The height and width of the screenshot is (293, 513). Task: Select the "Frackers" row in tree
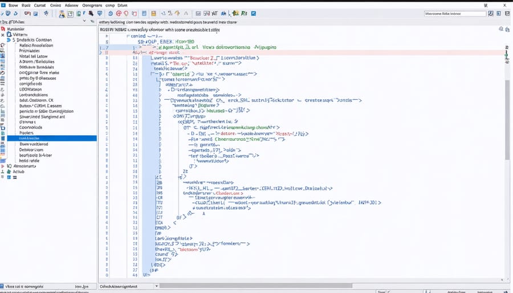(26, 133)
